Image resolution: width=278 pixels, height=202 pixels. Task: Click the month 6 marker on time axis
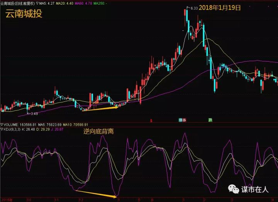click(x=152, y=200)
